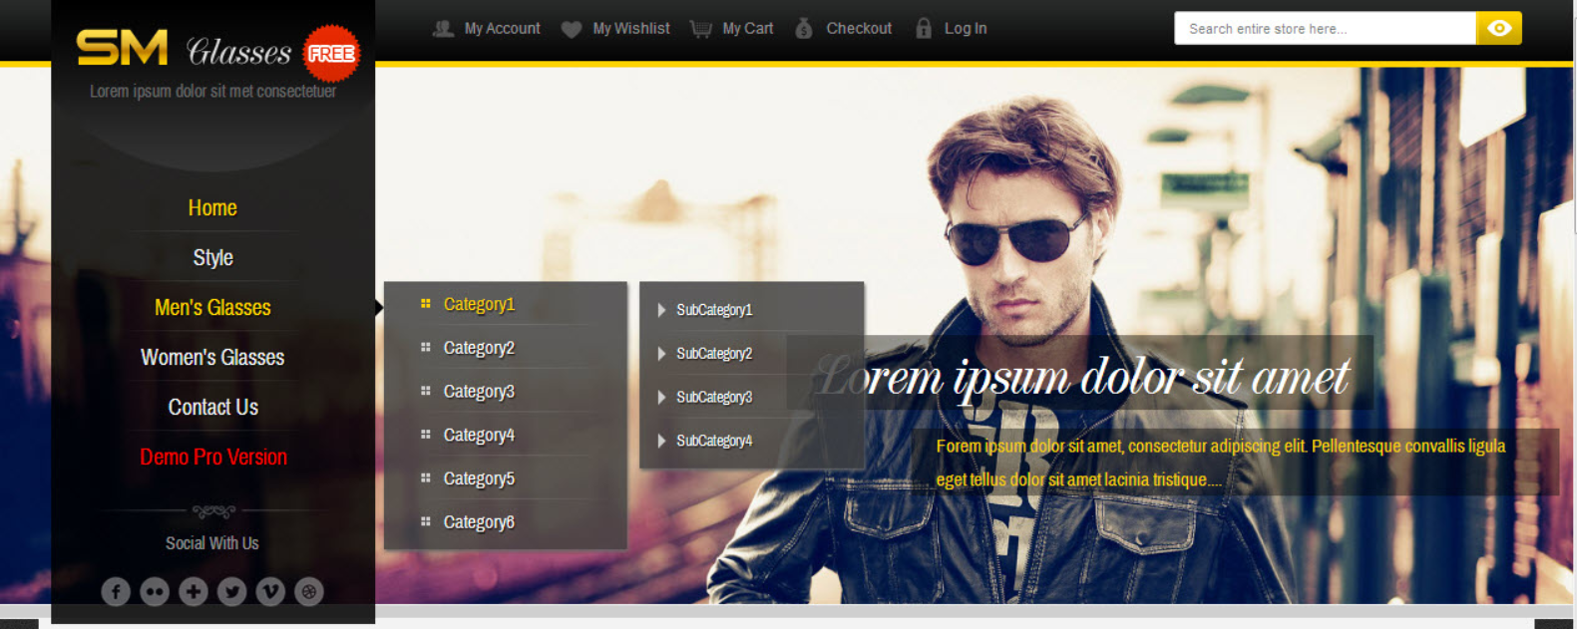This screenshot has height=629, width=1577.
Task: Open the Men's Glasses menu
Action: 212,307
